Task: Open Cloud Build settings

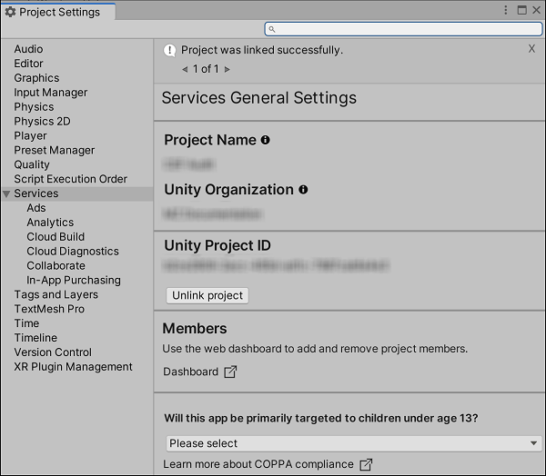Action: [x=56, y=237]
